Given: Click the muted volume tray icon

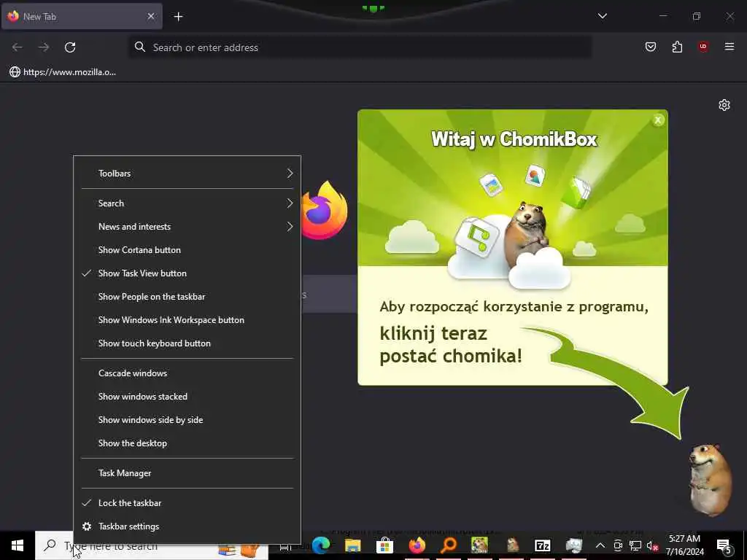Looking at the screenshot, I should (x=652, y=545).
